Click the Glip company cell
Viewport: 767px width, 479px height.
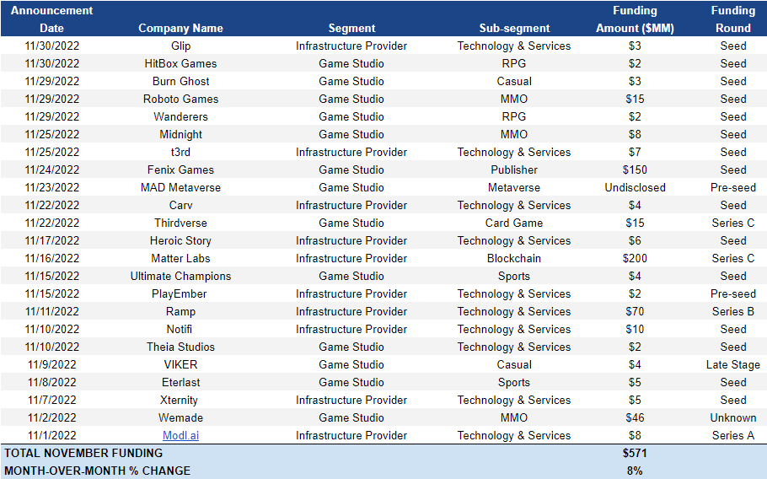[180, 46]
